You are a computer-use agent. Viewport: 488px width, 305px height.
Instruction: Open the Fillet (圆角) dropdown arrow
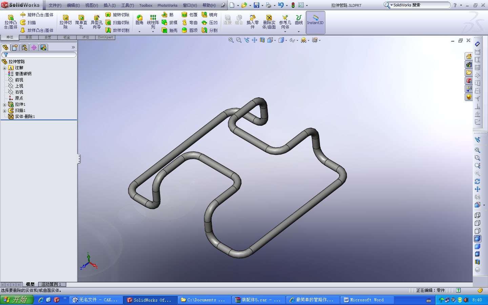click(139, 32)
